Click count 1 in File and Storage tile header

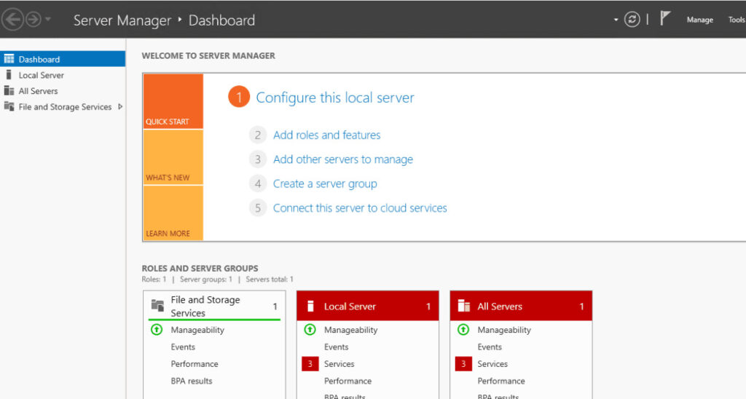click(x=275, y=307)
